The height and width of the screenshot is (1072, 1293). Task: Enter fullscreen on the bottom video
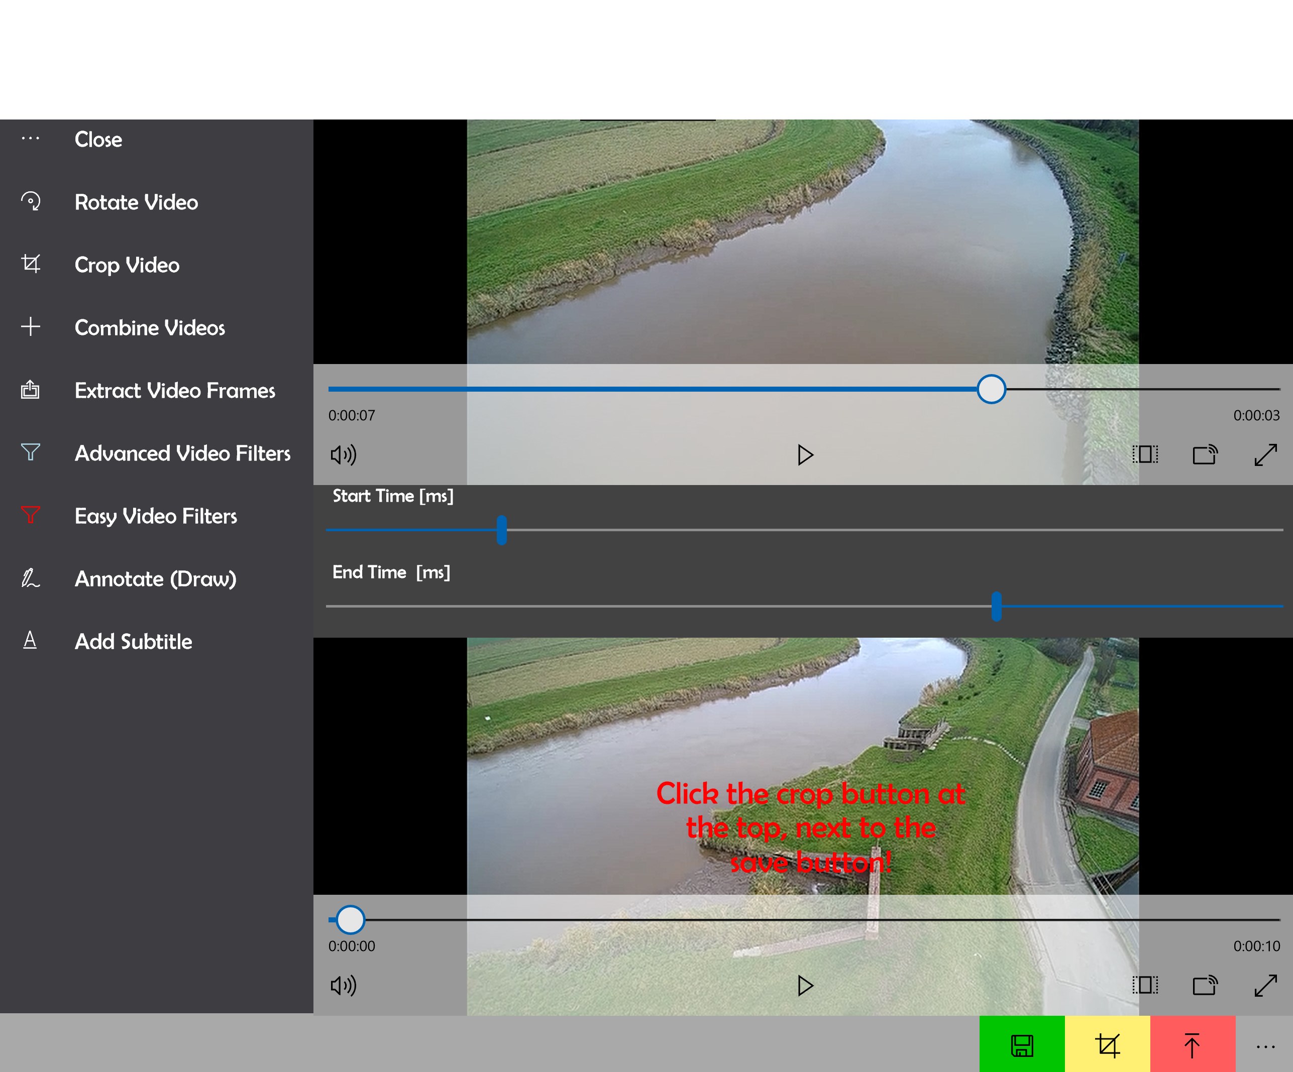(1265, 985)
